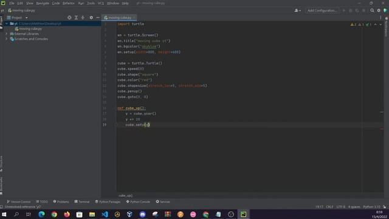The width and height of the screenshot is (389, 219).
Task: Open Python 3.10 interpreter selector
Action: pos(371,207)
